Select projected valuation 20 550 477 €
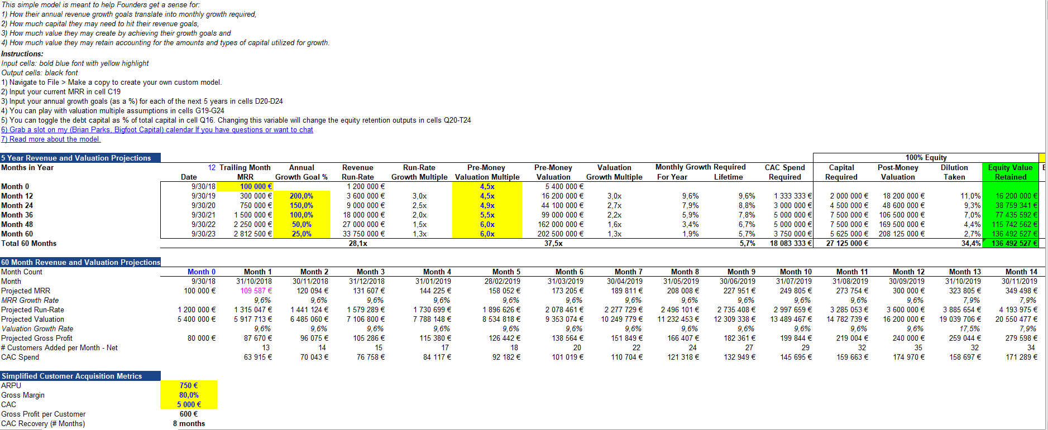This screenshot has width=1048, height=430. 1016,319
